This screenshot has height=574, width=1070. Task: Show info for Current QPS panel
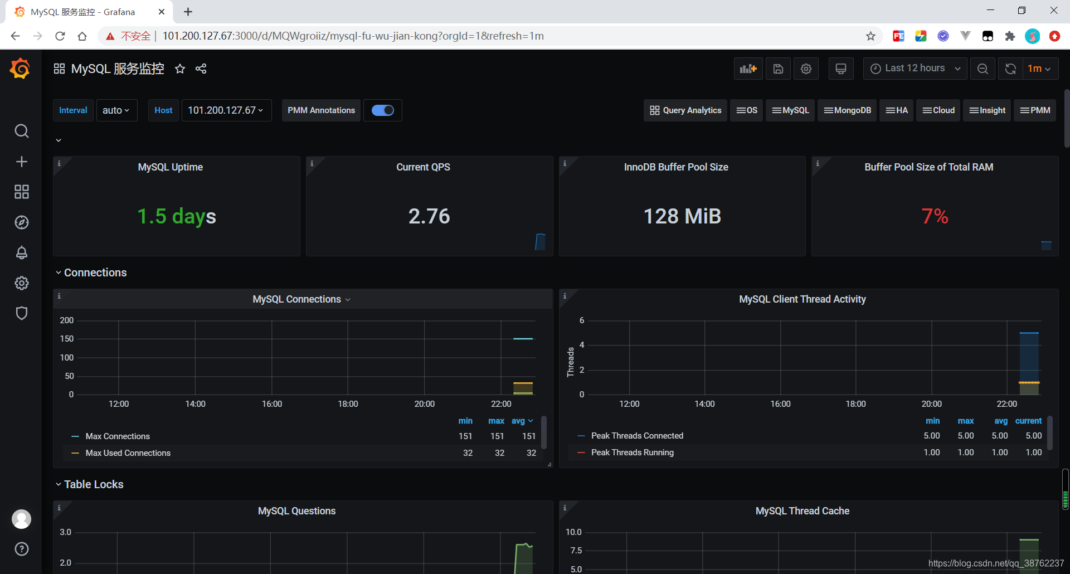click(312, 163)
